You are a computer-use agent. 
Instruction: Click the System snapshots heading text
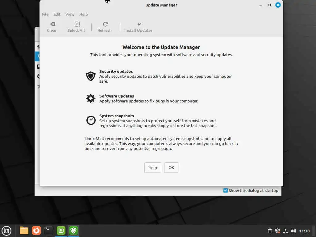coord(116,116)
